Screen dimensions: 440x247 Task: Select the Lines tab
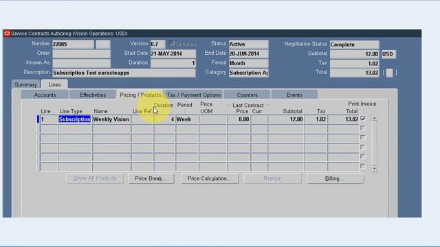[54, 84]
